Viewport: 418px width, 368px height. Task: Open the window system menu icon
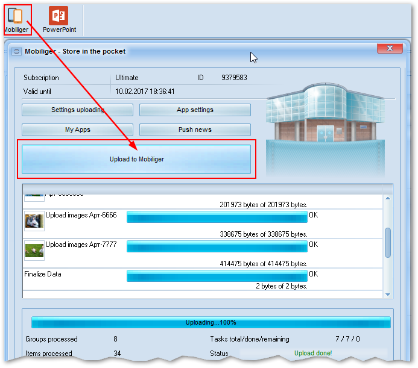coord(16,52)
